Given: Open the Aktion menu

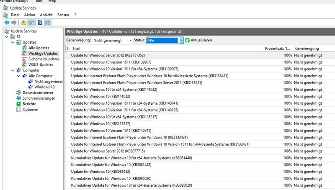Looking at the screenshot, I should click(x=29, y=15).
